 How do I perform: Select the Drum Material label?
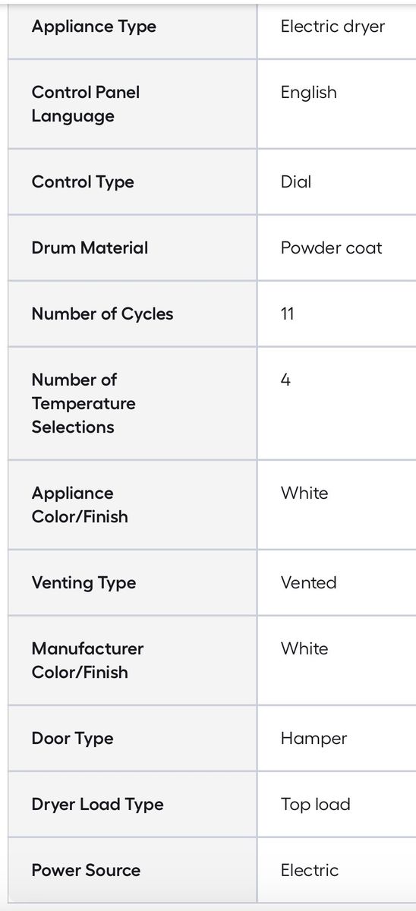(90, 247)
